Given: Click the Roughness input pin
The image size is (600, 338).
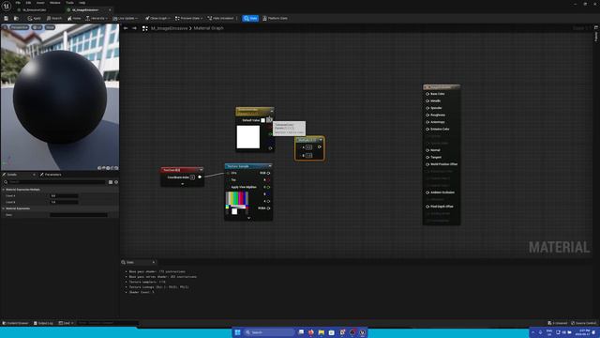Looking at the screenshot, I should [427, 115].
